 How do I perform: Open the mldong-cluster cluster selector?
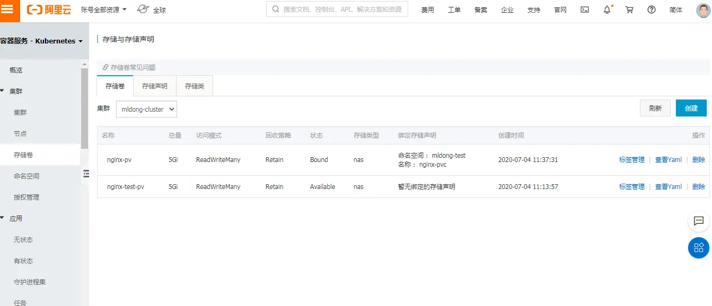pos(146,109)
